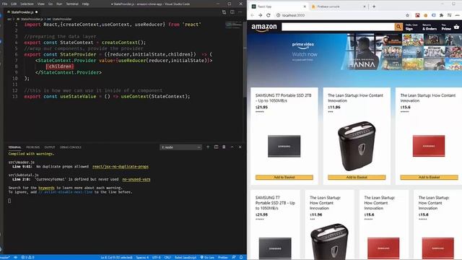Switch to the OUTPUT panel tab
462x260 pixels.
coord(50,147)
